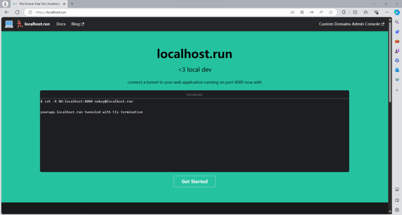
Task: Click the Read aloud icon
Action: pyautogui.click(x=321, y=12)
